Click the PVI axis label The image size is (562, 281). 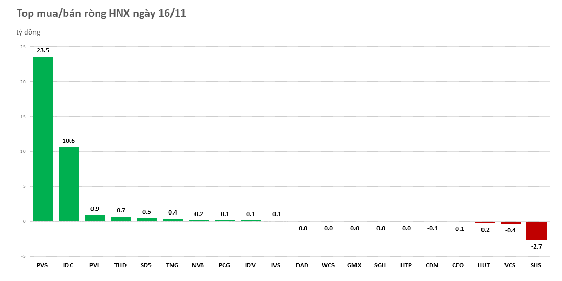pos(95,265)
